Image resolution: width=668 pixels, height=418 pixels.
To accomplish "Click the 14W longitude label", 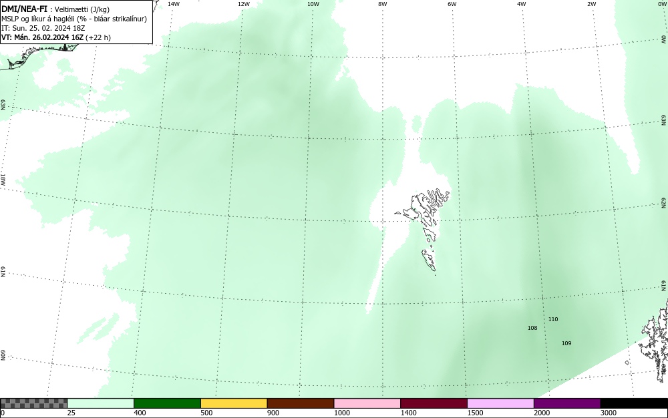I will (x=174, y=4).
